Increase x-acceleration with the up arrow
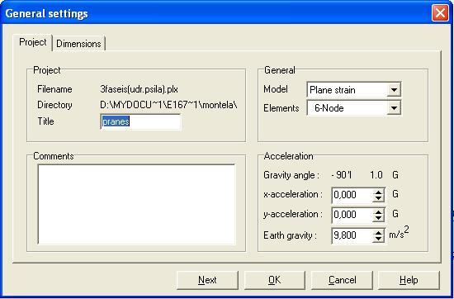454x299 pixels. (378, 192)
